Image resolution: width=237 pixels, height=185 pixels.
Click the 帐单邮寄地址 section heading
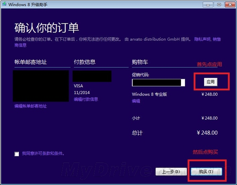tap(30, 62)
